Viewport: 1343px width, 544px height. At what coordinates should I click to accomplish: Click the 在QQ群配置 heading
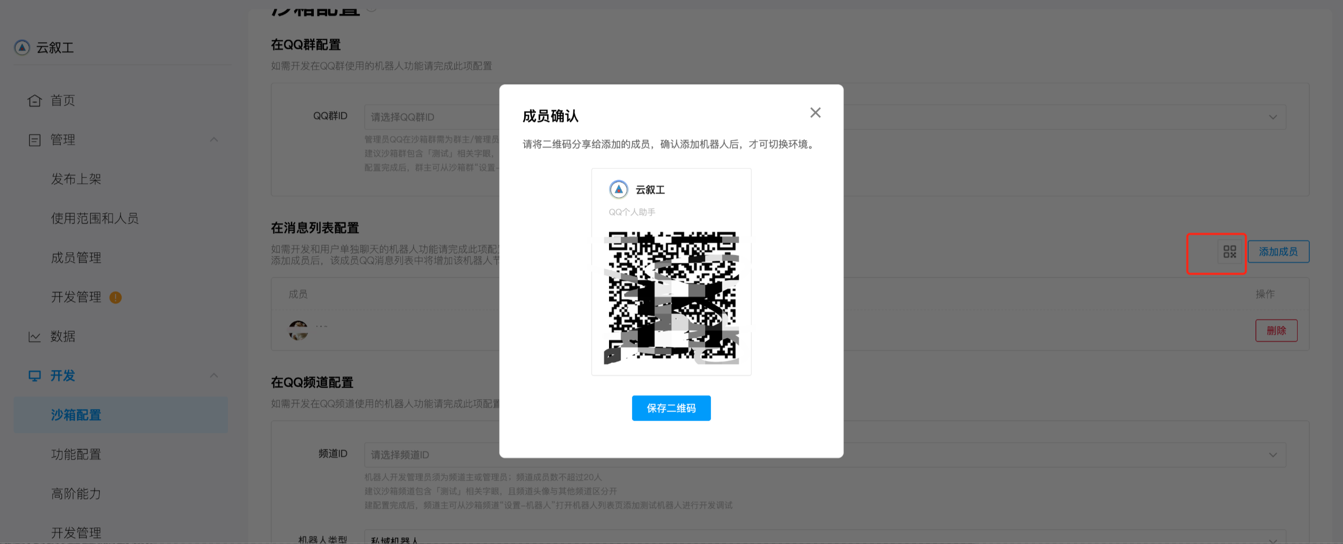(306, 45)
